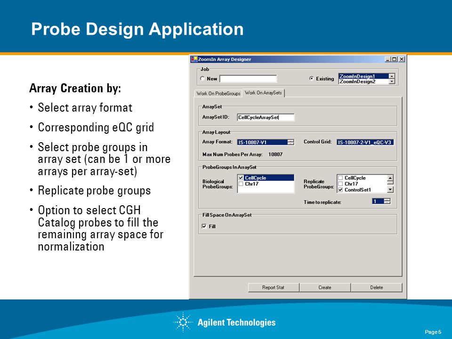
Task: Uncheck ControlSet1 in Replicate ProbeGroups
Action: tap(340, 190)
